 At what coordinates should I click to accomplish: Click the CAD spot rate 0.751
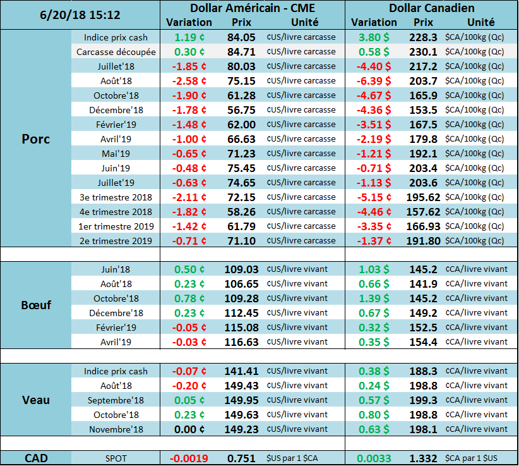tap(241, 458)
